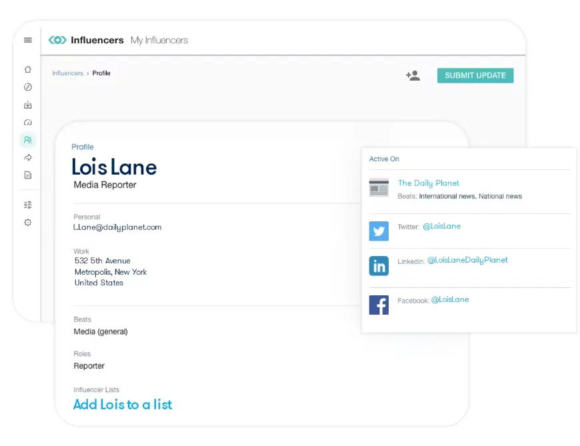Click the Facebook logo icon
This screenshot has width=580, height=446.
(x=379, y=305)
